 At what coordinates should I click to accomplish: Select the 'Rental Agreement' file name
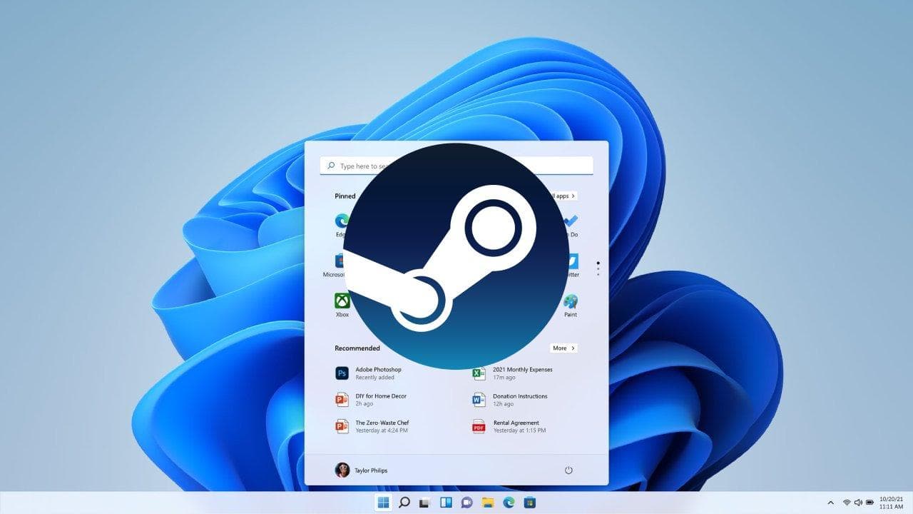coord(516,423)
